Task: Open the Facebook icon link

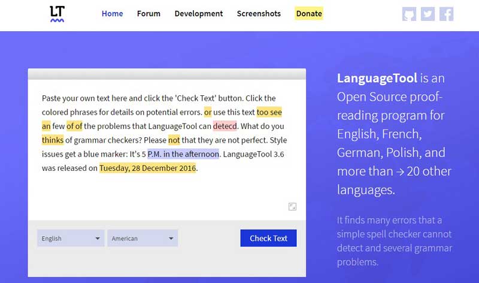Action: pos(446,14)
